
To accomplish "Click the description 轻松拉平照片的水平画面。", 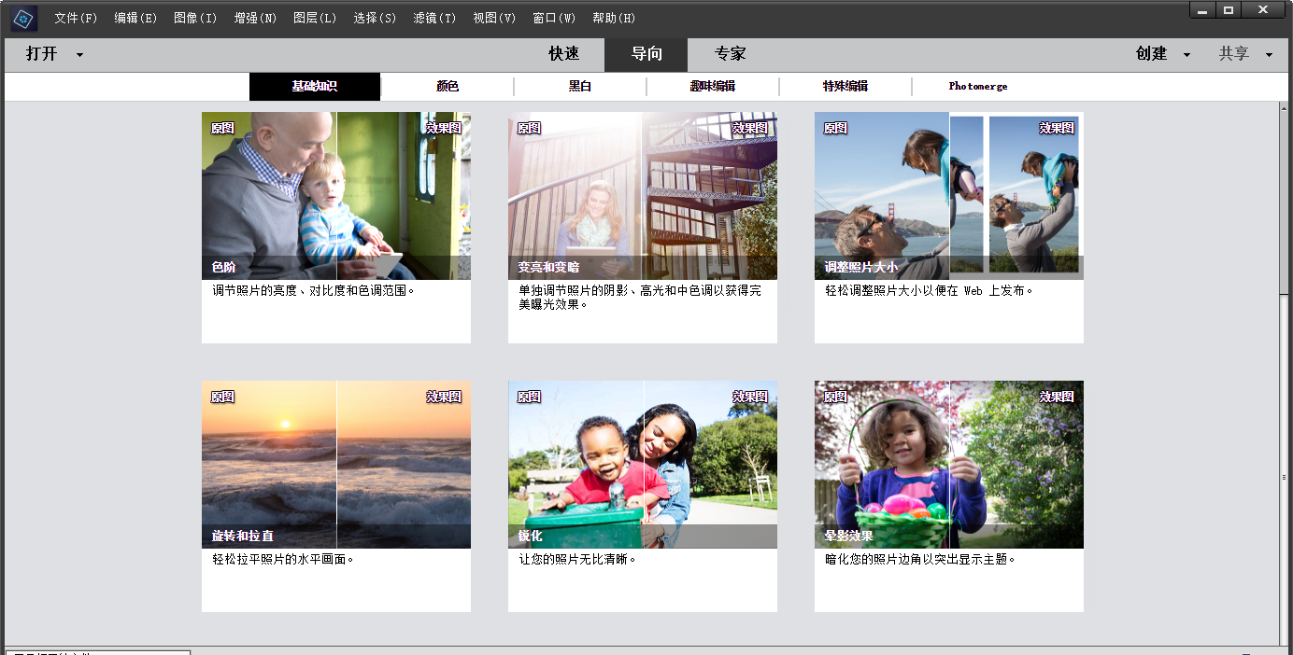I will tap(283, 560).
